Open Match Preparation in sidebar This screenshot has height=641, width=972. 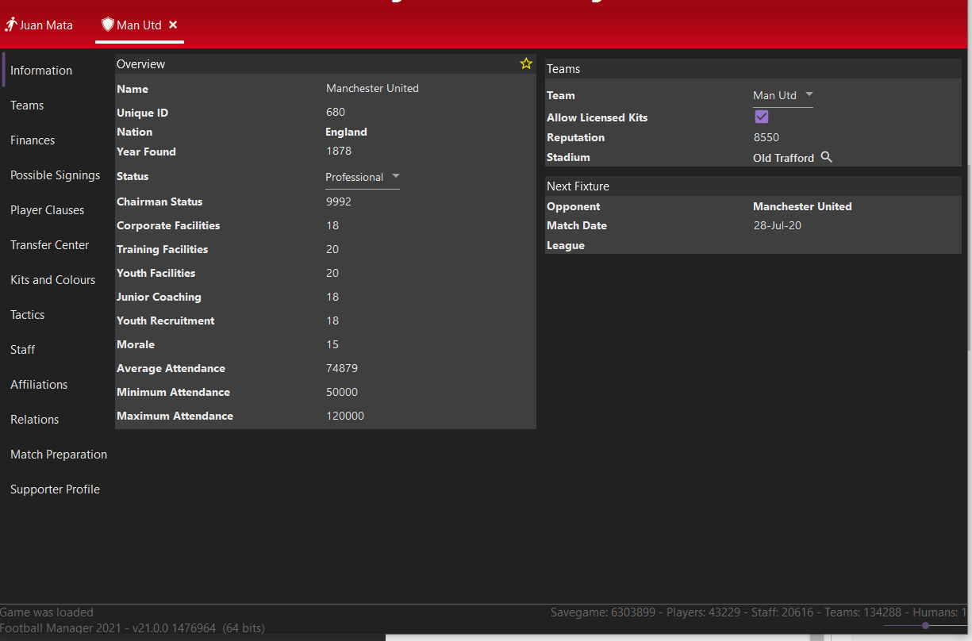59,455
